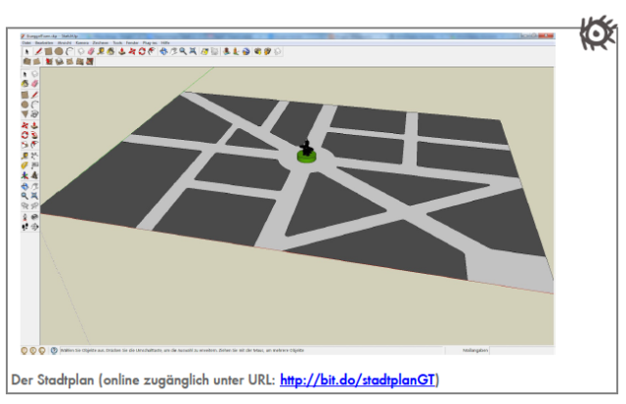
Task: Open the Kamera menu
Action: (82, 43)
